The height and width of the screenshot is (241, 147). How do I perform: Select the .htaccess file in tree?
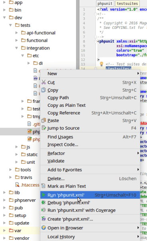tap(30, 185)
